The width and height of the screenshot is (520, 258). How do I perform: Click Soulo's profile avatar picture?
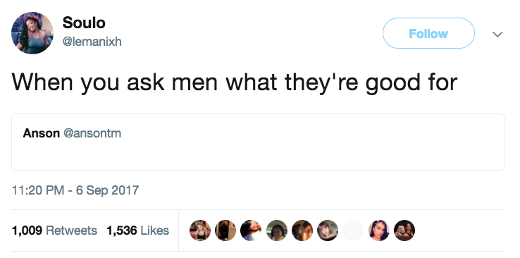point(32,33)
